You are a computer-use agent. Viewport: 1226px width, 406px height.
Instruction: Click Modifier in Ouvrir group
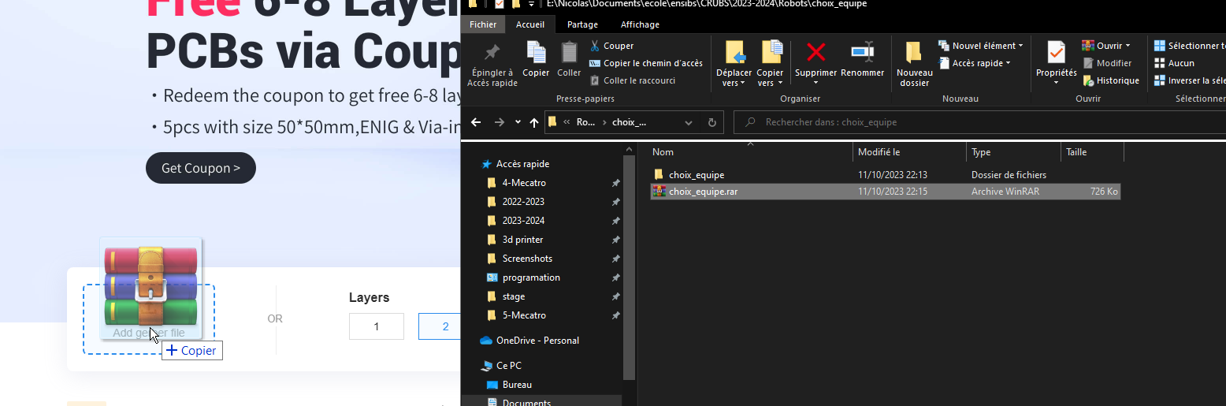click(1107, 63)
